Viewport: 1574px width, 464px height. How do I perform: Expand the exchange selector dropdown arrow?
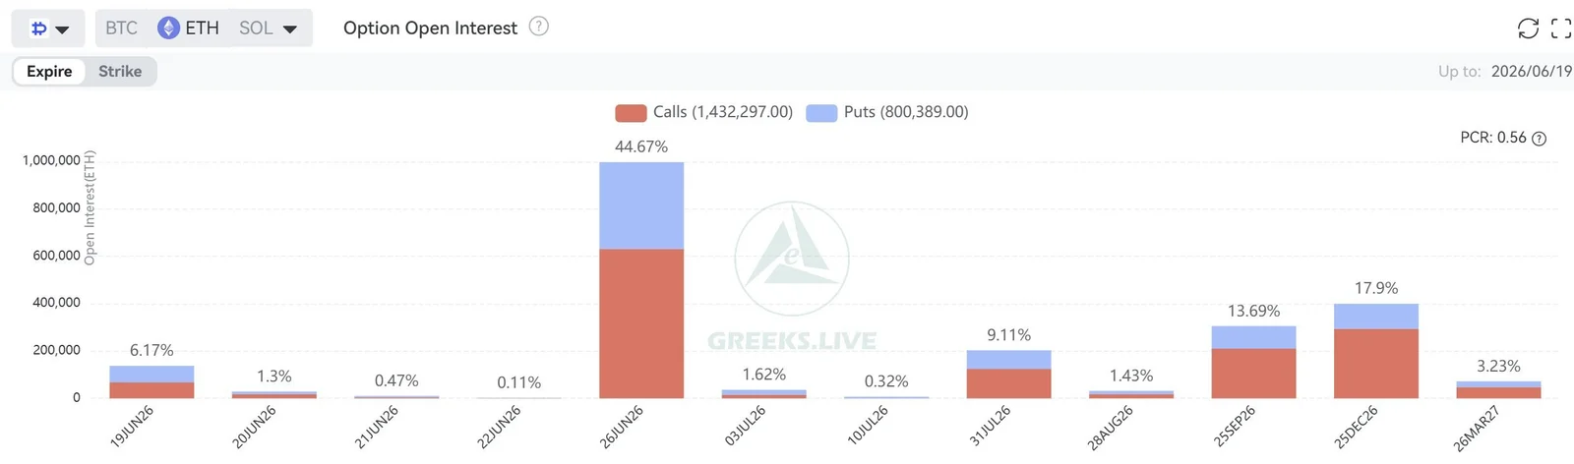coord(62,29)
